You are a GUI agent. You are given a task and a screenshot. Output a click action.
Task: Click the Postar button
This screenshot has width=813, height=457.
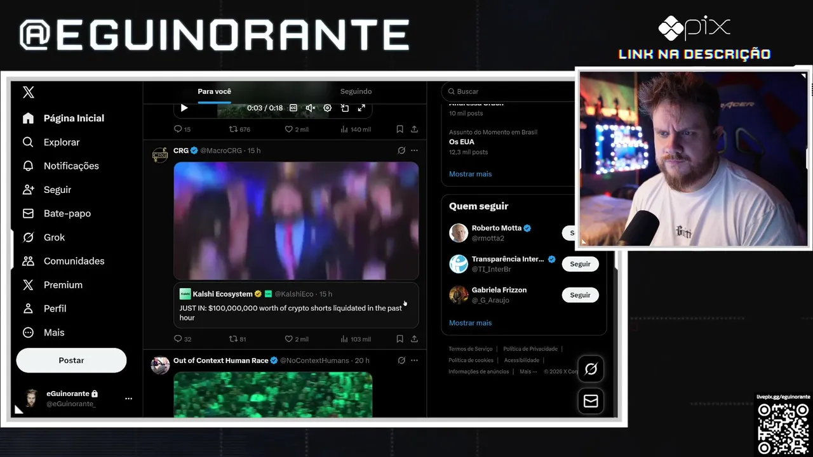point(71,360)
